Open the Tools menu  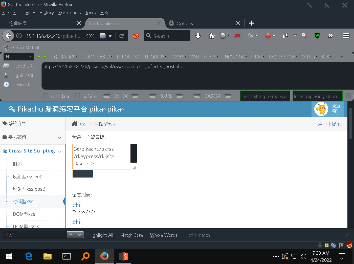[x=91, y=13]
